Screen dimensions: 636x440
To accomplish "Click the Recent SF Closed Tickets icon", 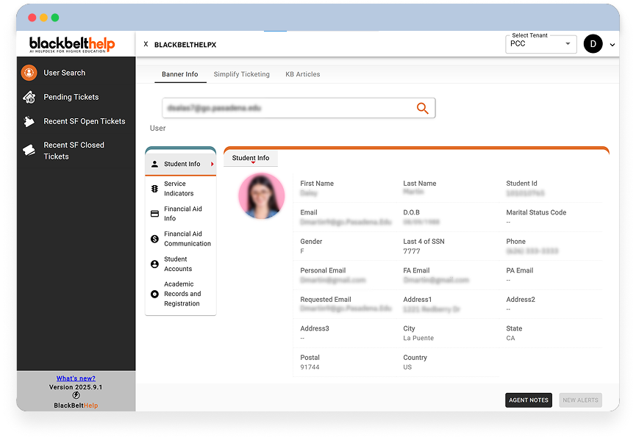I will tap(29, 151).
